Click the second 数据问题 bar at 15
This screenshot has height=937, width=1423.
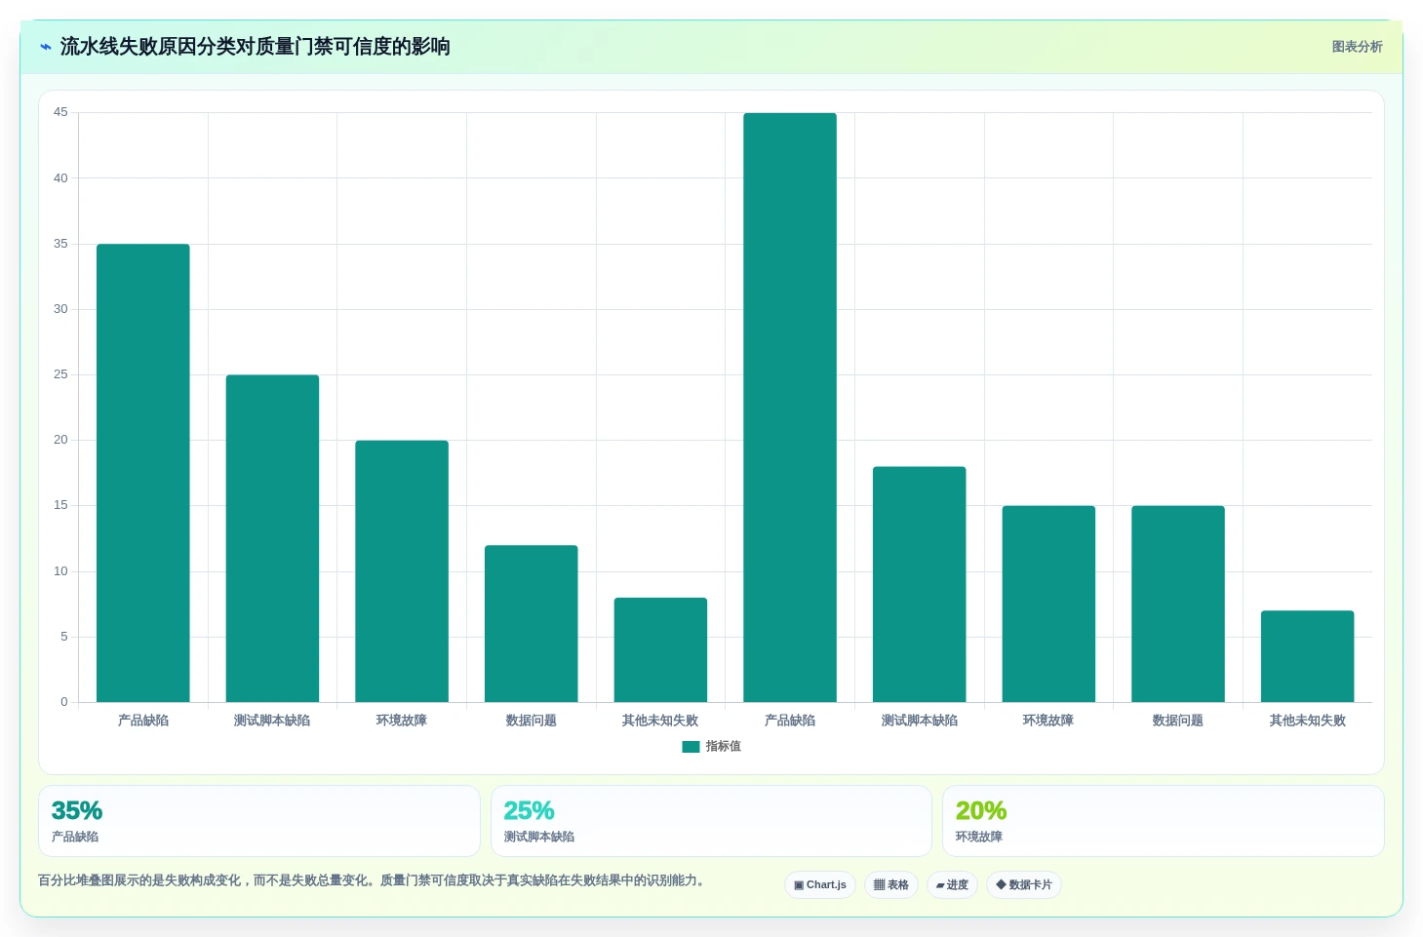(x=1178, y=604)
